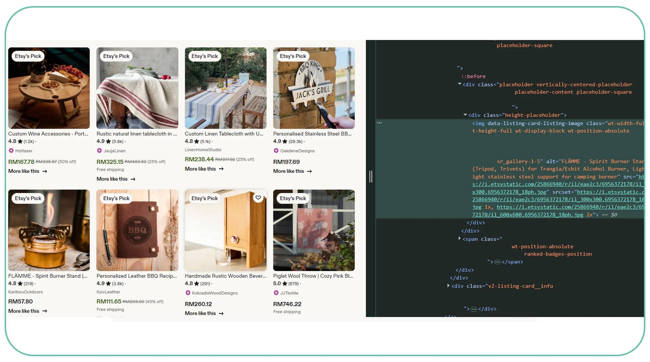
Task: Open More like this for Personalised Stainless Steel BBQ
Action: (293, 171)
